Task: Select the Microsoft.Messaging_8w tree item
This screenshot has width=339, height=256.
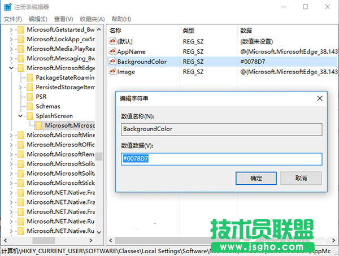Action: click(61, 58)
